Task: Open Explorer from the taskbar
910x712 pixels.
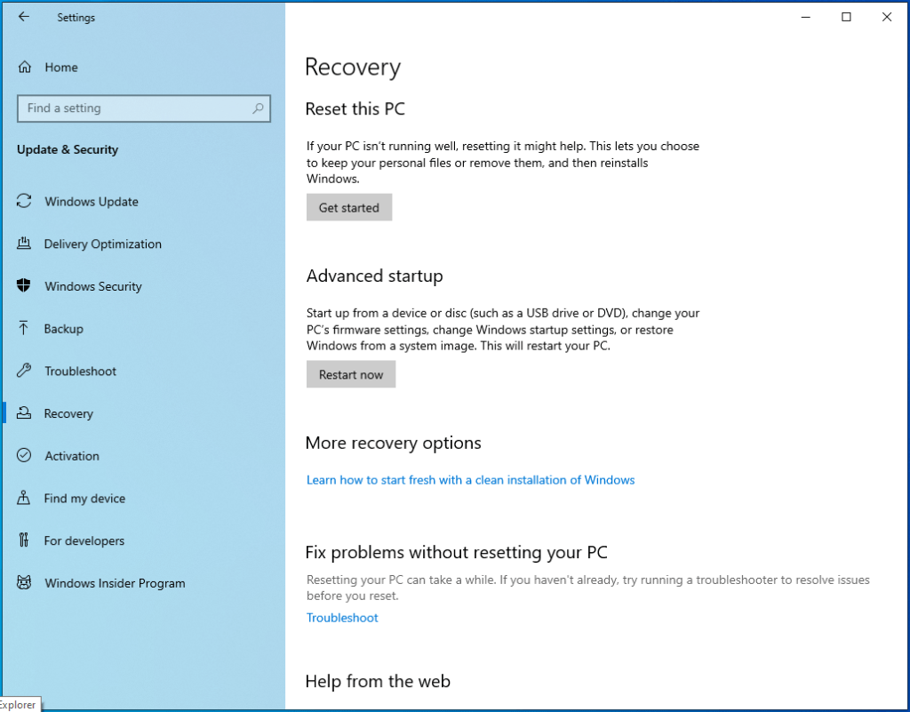Action: click(18, 703)
